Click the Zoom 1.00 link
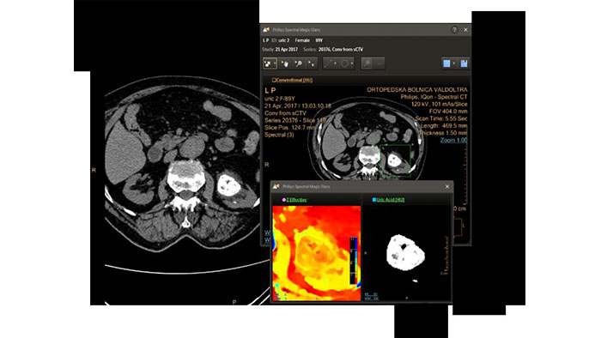Viewport: 601px width, 338px height. tap(454, 140)
